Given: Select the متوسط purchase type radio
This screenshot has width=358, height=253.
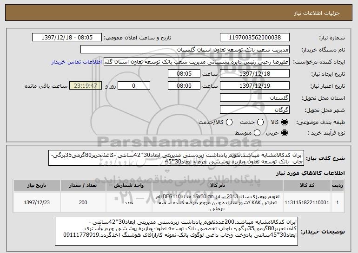Looking at the screenshot, I should click(257, 133).
